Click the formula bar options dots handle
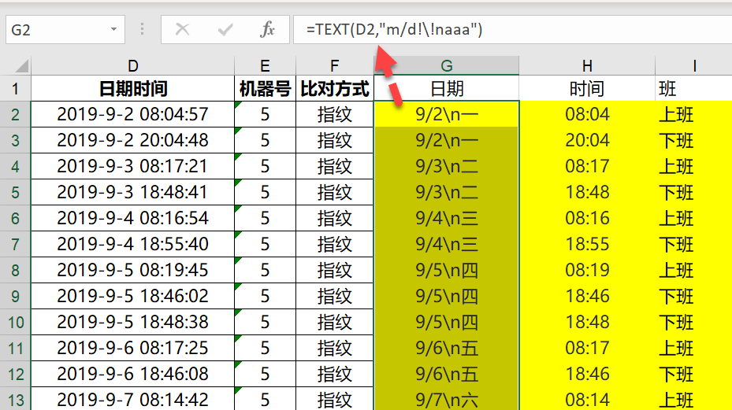732x410 pixels. 142,30
